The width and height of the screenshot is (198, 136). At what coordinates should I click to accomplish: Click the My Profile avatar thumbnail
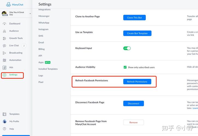click(4, 122)
